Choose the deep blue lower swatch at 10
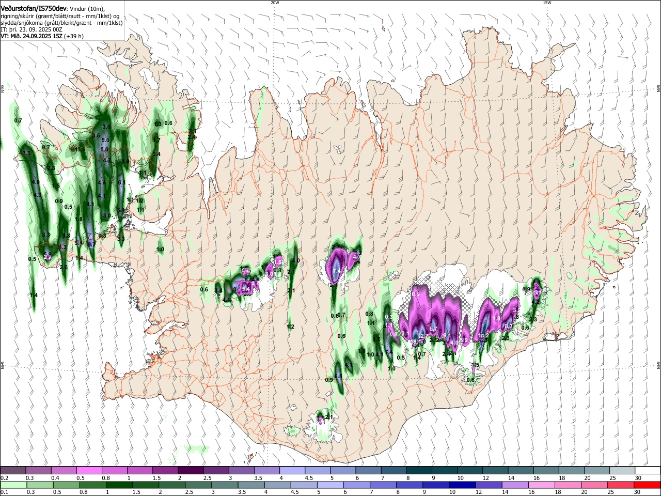The width and height of the screenshot is (661, 496). [x=462, y=485]
